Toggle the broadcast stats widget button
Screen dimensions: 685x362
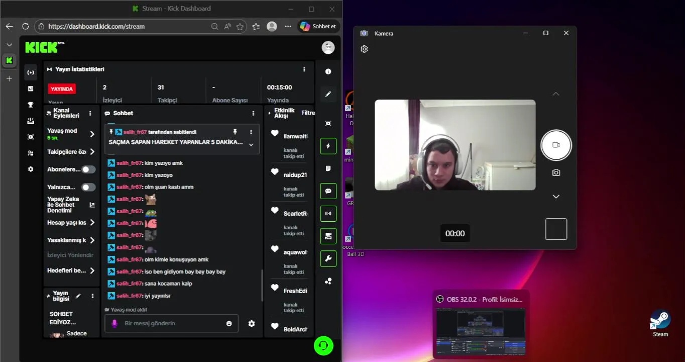[328, 213]
